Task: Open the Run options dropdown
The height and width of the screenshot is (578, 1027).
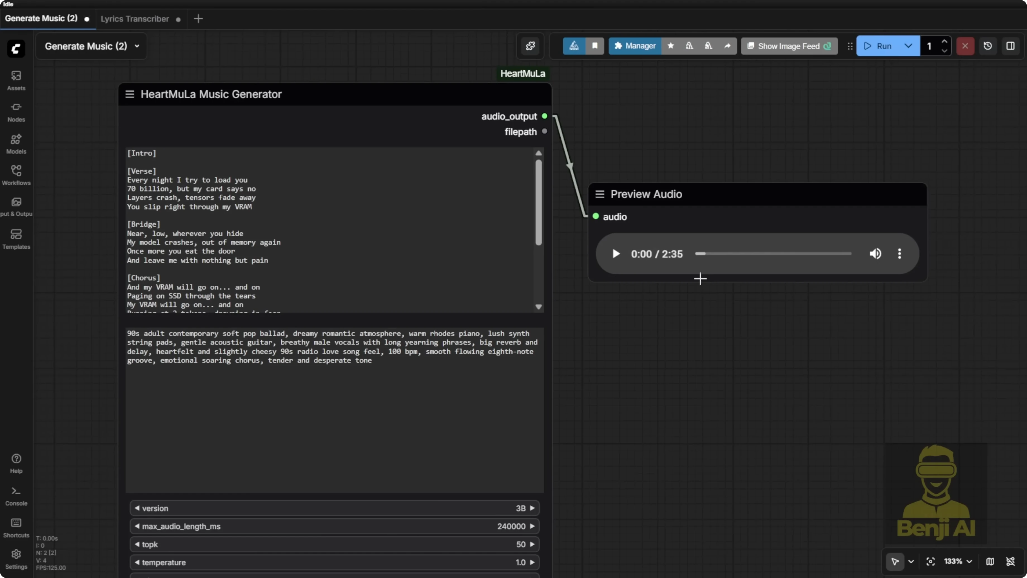Action: [908, 46]
